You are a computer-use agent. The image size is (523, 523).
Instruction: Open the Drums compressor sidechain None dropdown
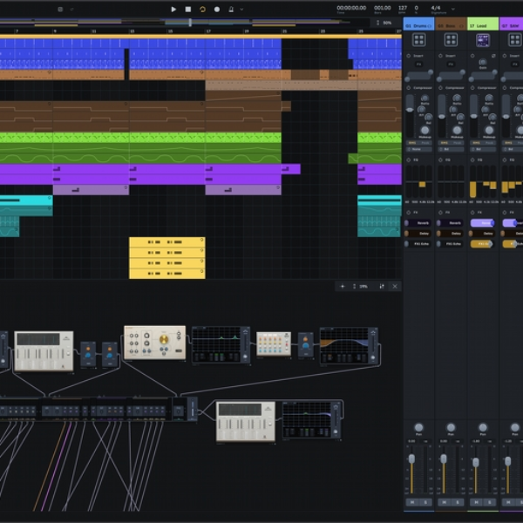tap(418, 149)
